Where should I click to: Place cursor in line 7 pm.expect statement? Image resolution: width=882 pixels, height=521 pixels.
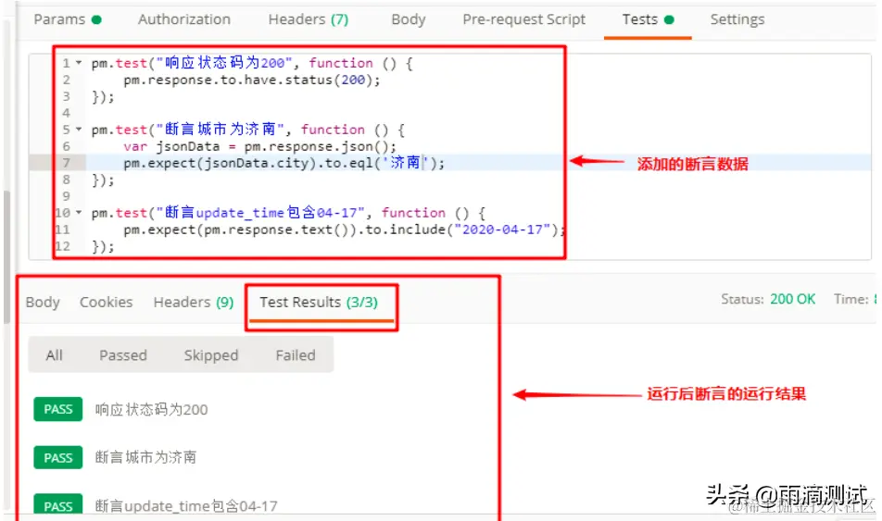point(284,163)
